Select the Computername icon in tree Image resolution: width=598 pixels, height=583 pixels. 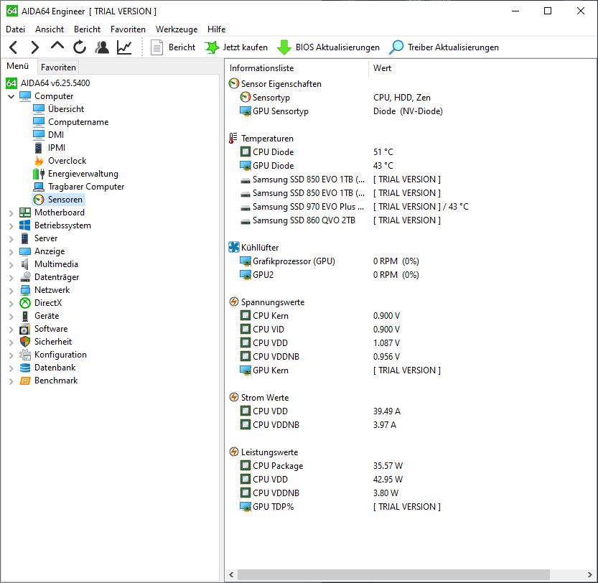(x=39, y=122)
